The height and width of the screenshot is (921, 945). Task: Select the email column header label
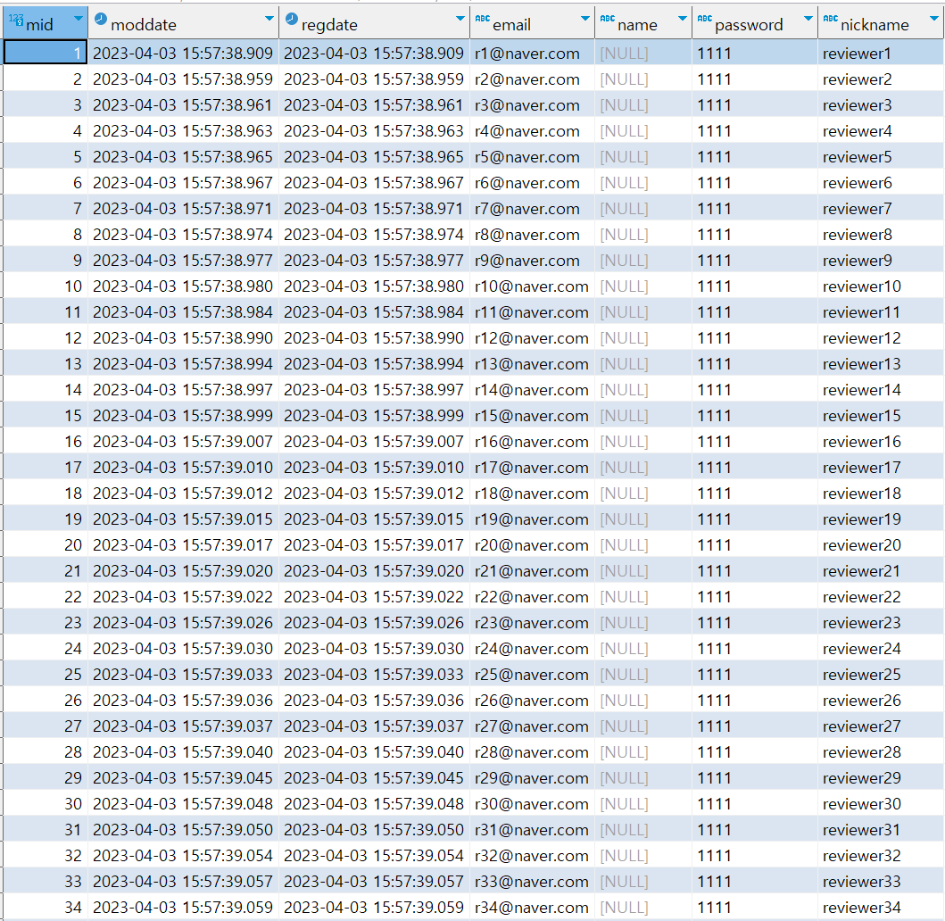[x=511, y=25]
